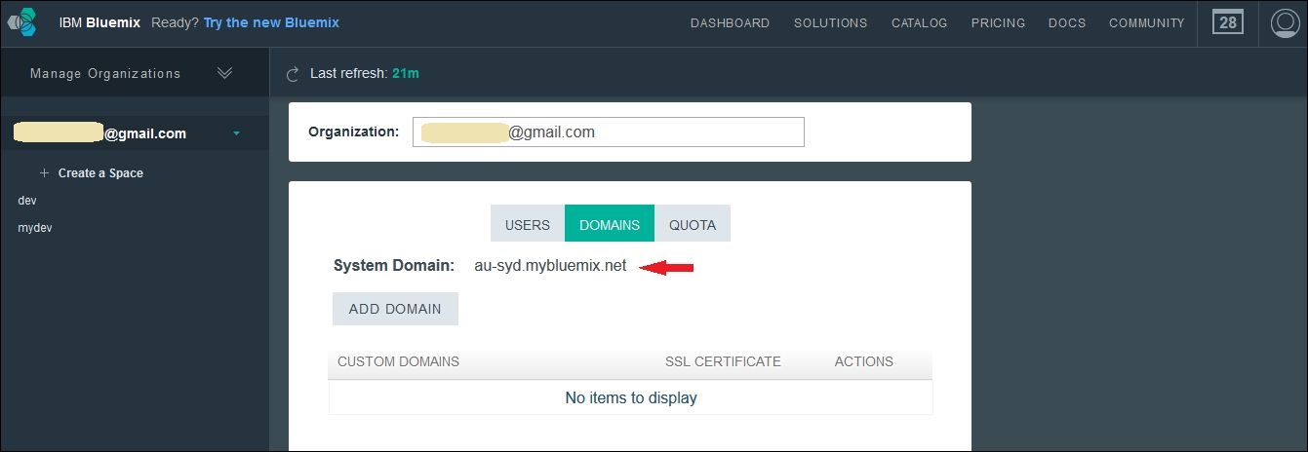Open the PRICING page

(998, 22)
